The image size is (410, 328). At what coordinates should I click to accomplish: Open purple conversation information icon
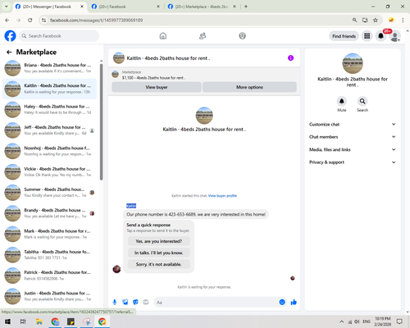click(x=290, y=58)
